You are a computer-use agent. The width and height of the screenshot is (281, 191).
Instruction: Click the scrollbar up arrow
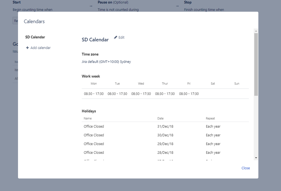(256, 31)
